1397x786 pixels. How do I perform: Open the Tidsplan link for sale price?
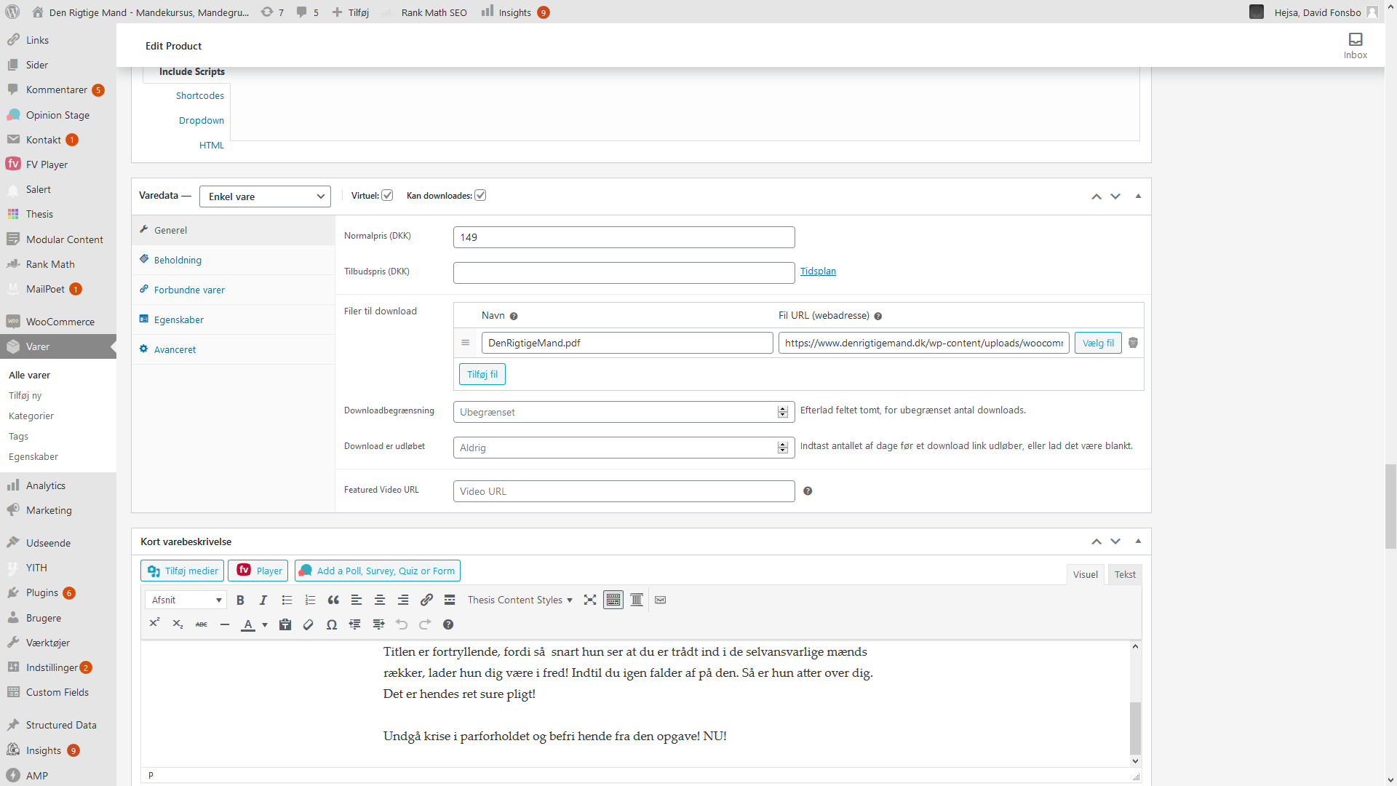[x=818, y=271]
